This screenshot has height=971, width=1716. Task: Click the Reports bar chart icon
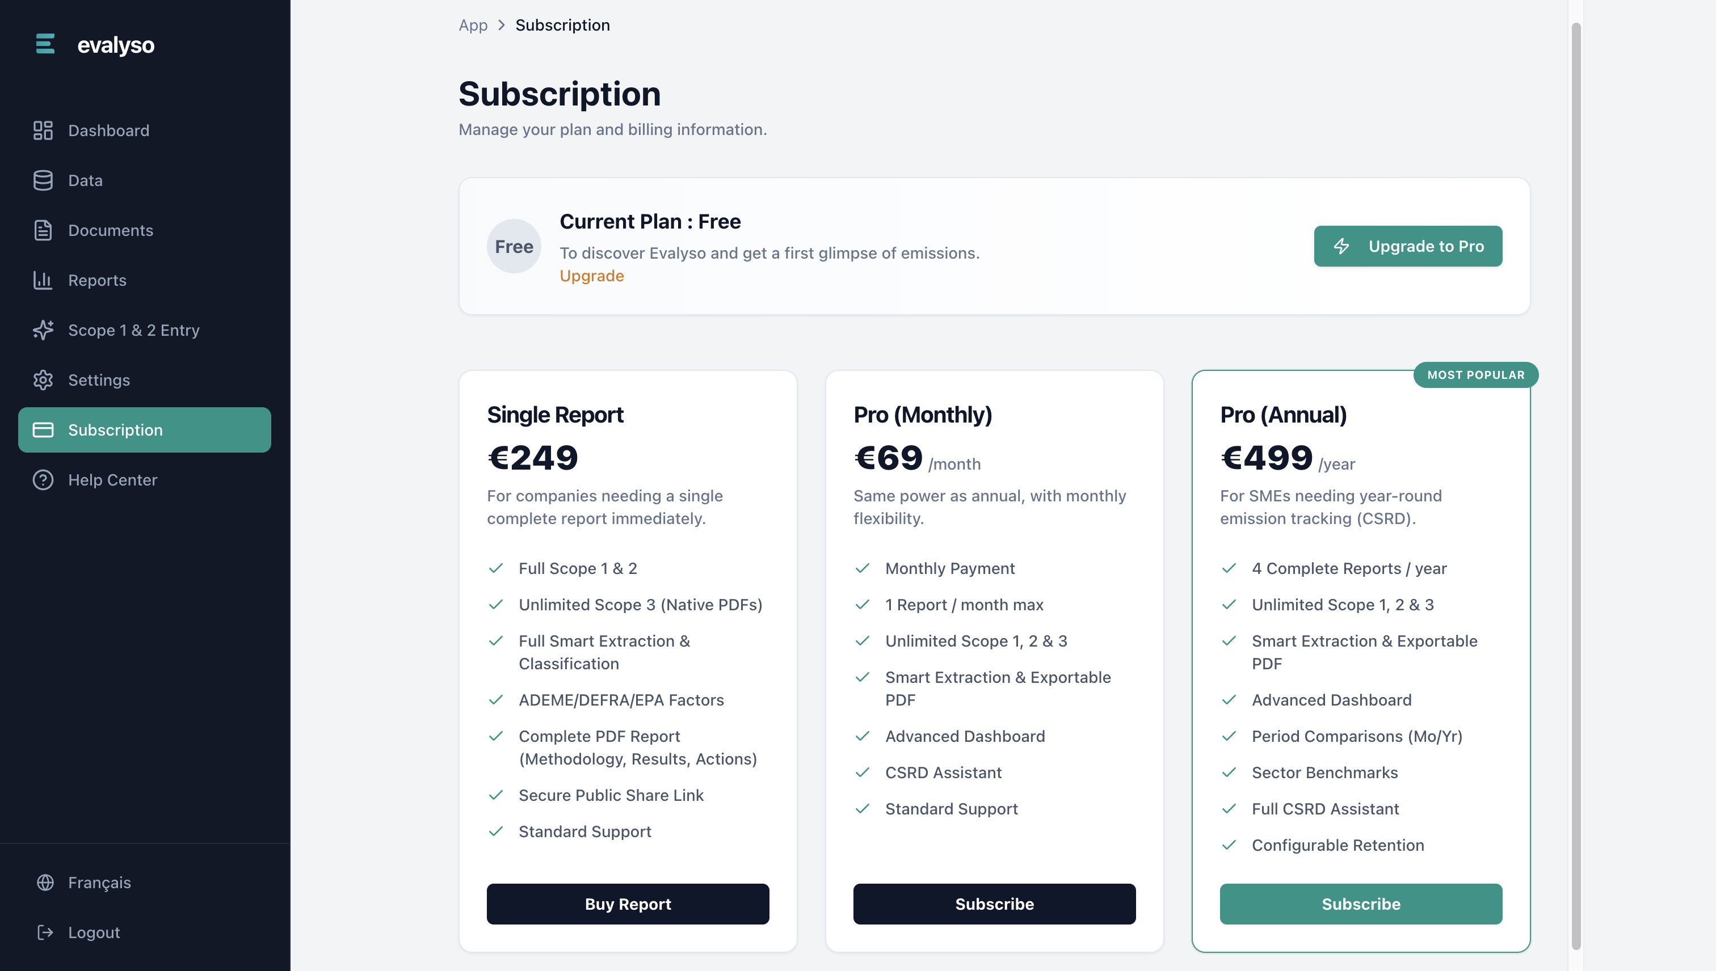click(x=43, y=281)
